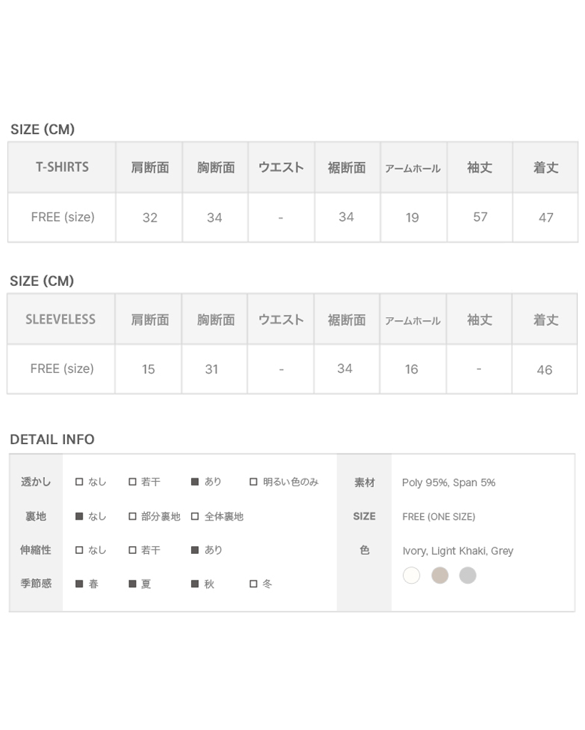Click the T-shirts sleeve length value 57

(x=480, y=217)
